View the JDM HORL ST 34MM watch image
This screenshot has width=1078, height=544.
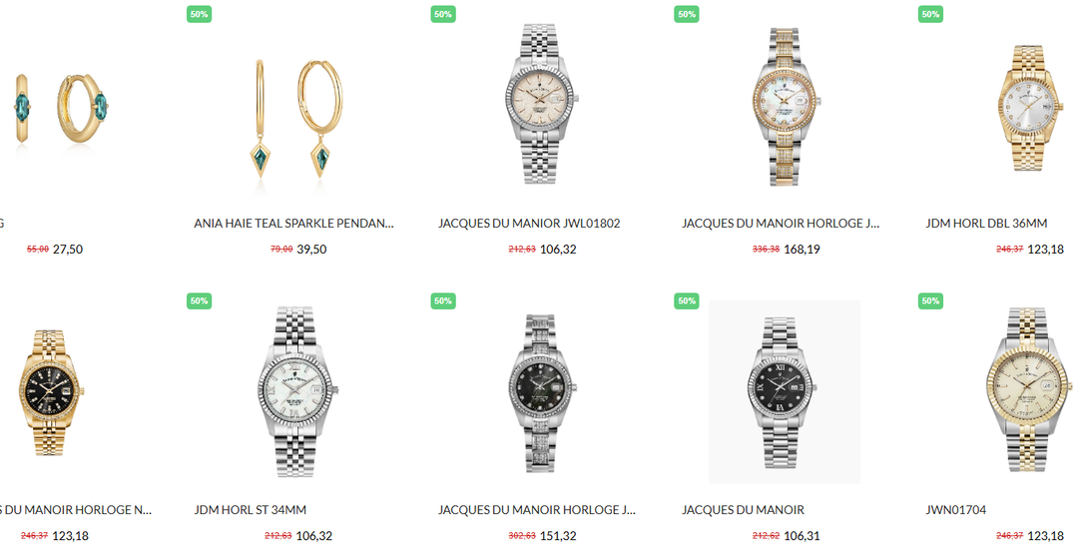point(297,392)
